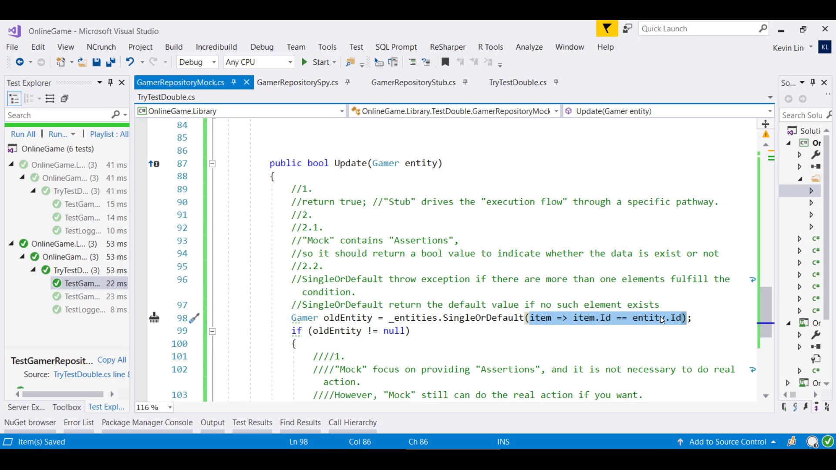The image size is (836, 470).
Task: Click the Quick Launch search field
Action: (x=697, y=29)
